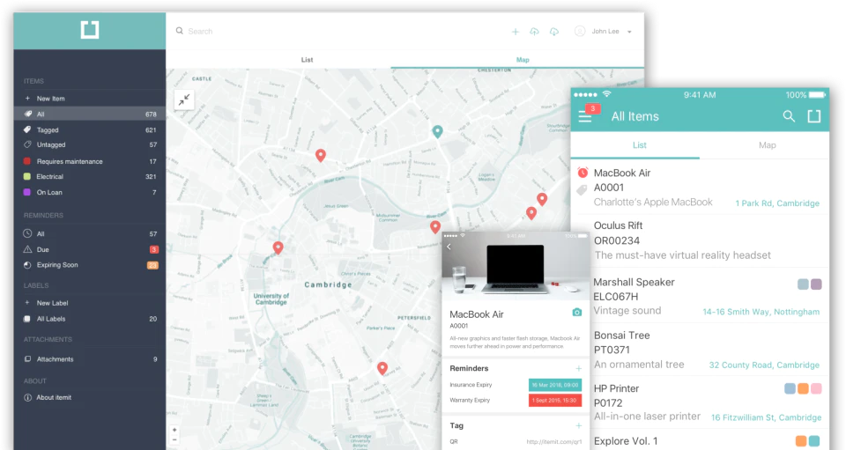Screen dimensions: 846x450
Task: Click the grey tag icon on MacBook Air row
Action: [x=582, y=189]
